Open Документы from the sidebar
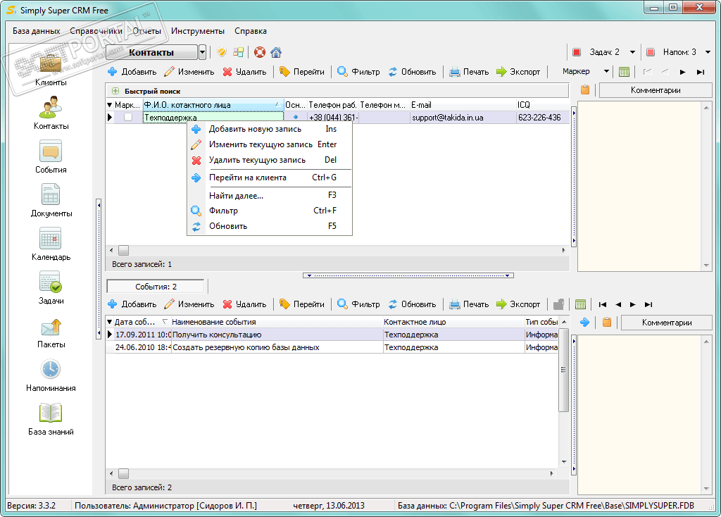The width and height of the screenshot is (721, 517). 51,201
